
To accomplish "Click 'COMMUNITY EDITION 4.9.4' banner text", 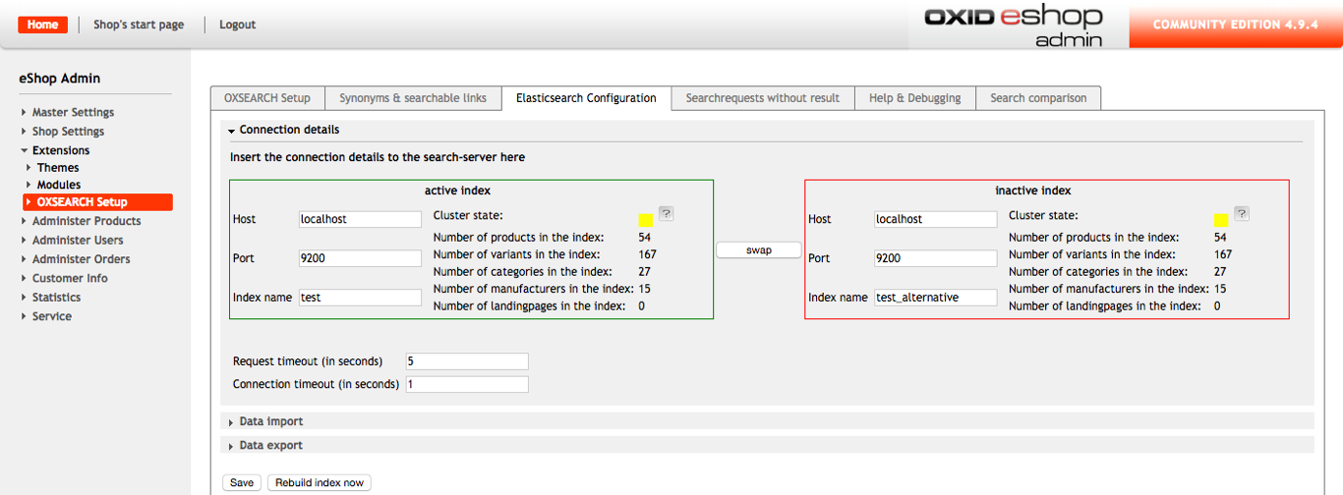I will 1235,25.
